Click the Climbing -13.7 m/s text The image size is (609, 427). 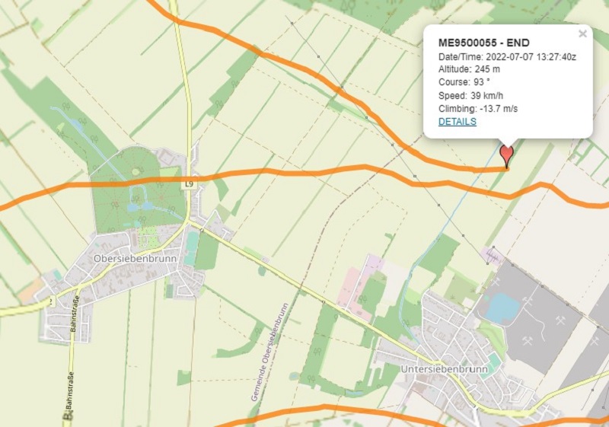478,109
